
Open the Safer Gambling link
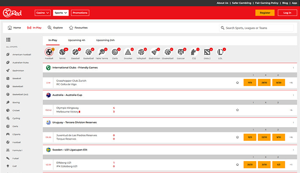coord(242,3)
